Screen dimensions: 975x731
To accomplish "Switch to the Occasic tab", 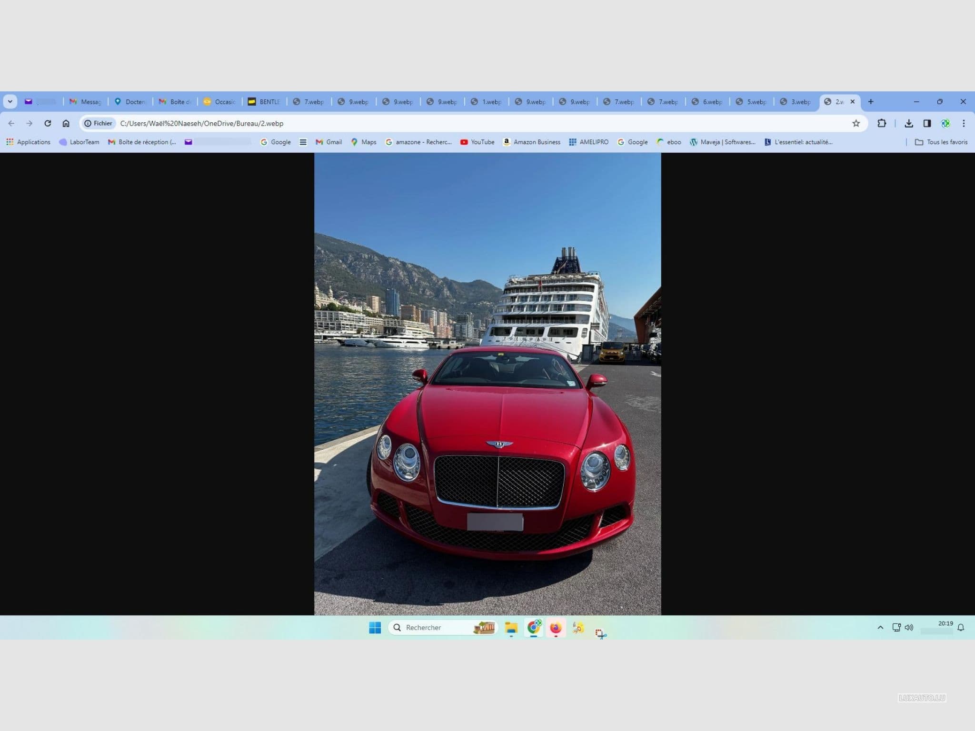I will [219, 101].
